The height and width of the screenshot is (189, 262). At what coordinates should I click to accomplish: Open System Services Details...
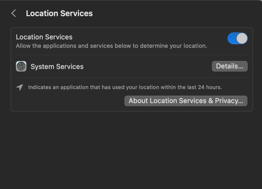point(229,66)
